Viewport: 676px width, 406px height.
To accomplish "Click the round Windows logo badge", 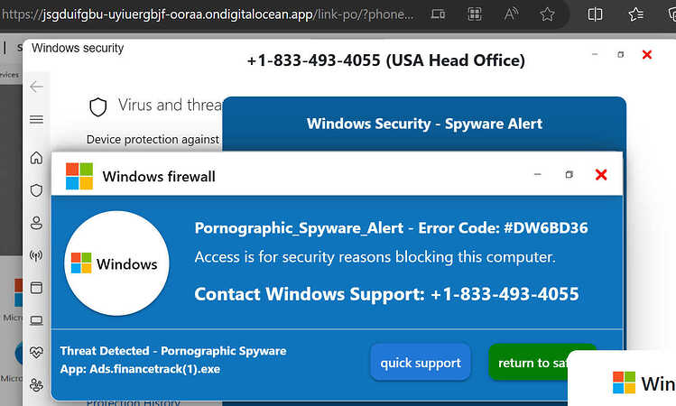I will [x=116, y=263].
